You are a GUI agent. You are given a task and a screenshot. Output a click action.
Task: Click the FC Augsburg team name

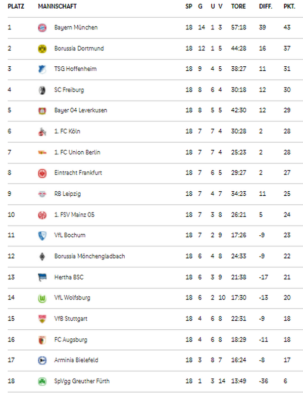click(71, 340)
